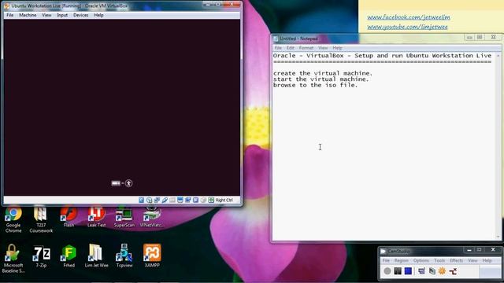
Task: Open the CamStudio Effects menu
Action: [x=457, y=260]
